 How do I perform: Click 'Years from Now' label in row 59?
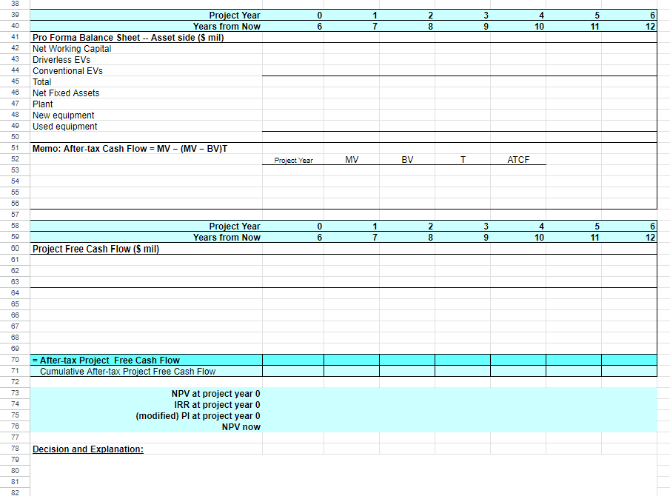227,238
